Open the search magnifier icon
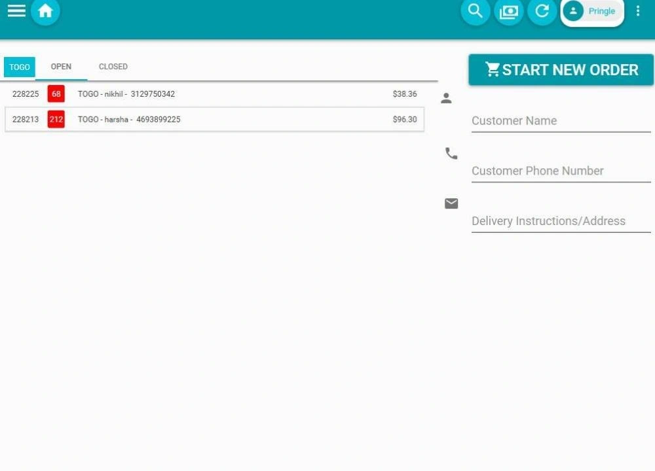Screen dimensions: 655x471 coord(475,11)
